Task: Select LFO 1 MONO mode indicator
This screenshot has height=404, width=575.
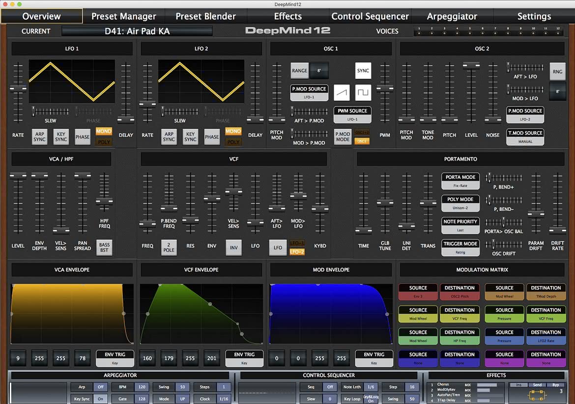Action: click(x=104, y=131)
